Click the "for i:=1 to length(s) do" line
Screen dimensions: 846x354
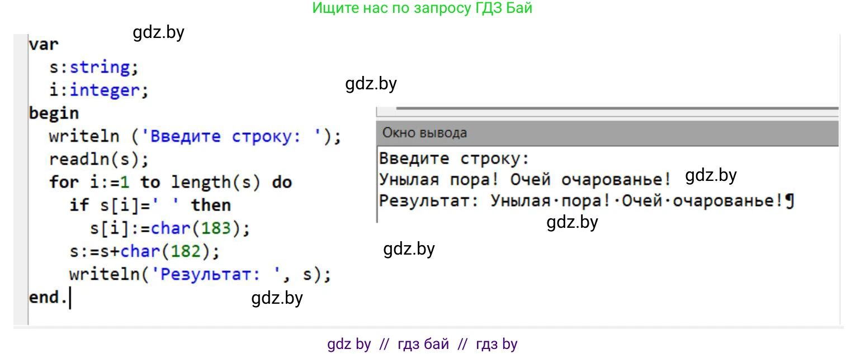pyautogui.click(x=170, y=182)
